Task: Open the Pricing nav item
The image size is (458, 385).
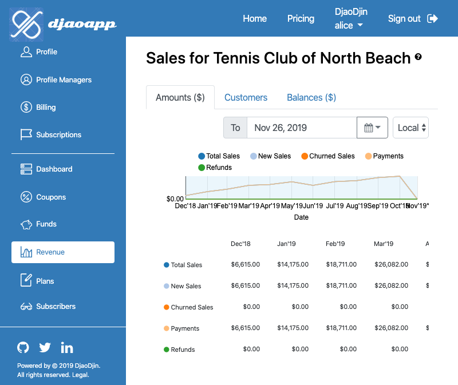Action: (x=301, y=19)
